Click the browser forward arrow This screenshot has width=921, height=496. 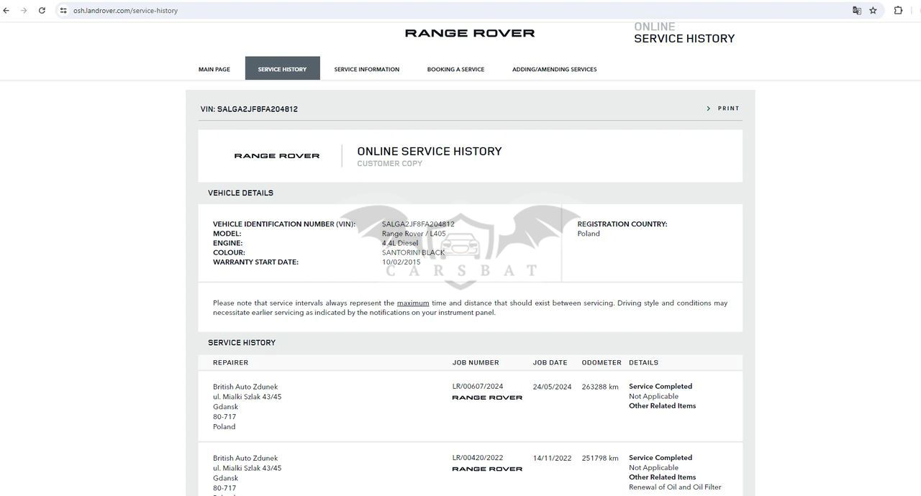[24, 11]
